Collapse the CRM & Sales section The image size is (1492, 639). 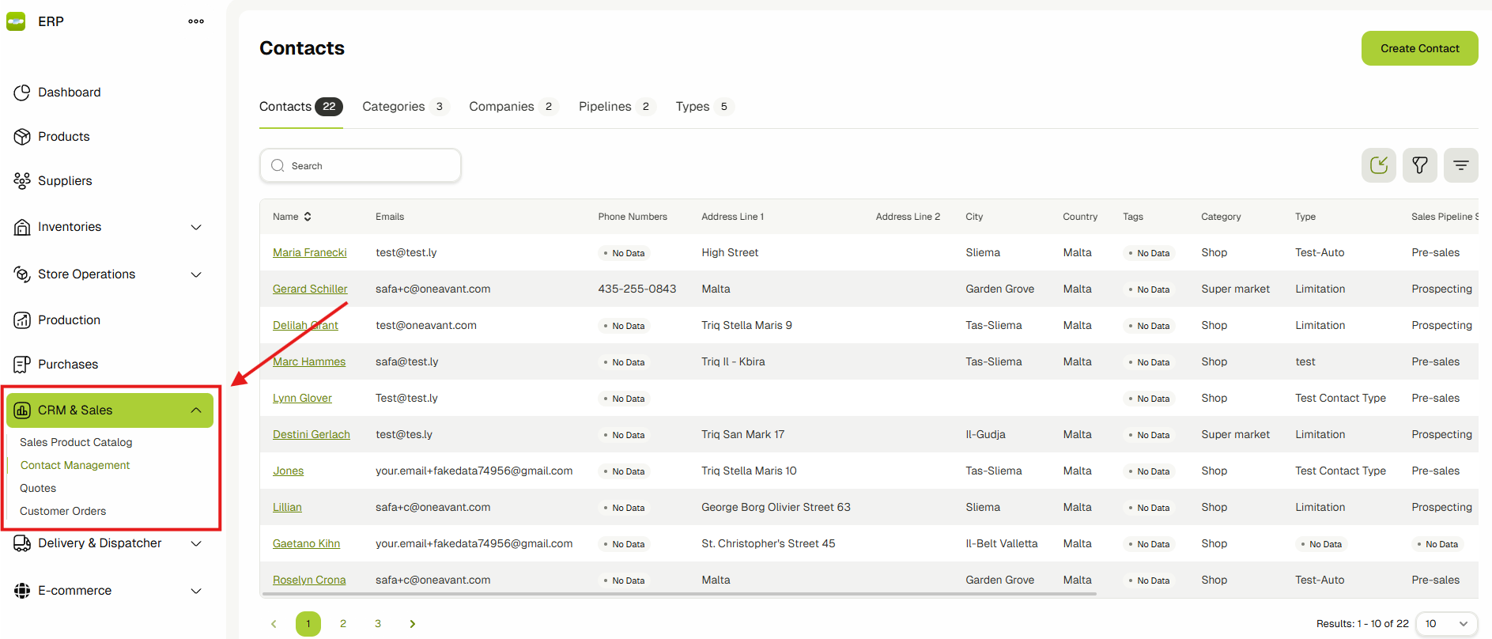[196, 410]
